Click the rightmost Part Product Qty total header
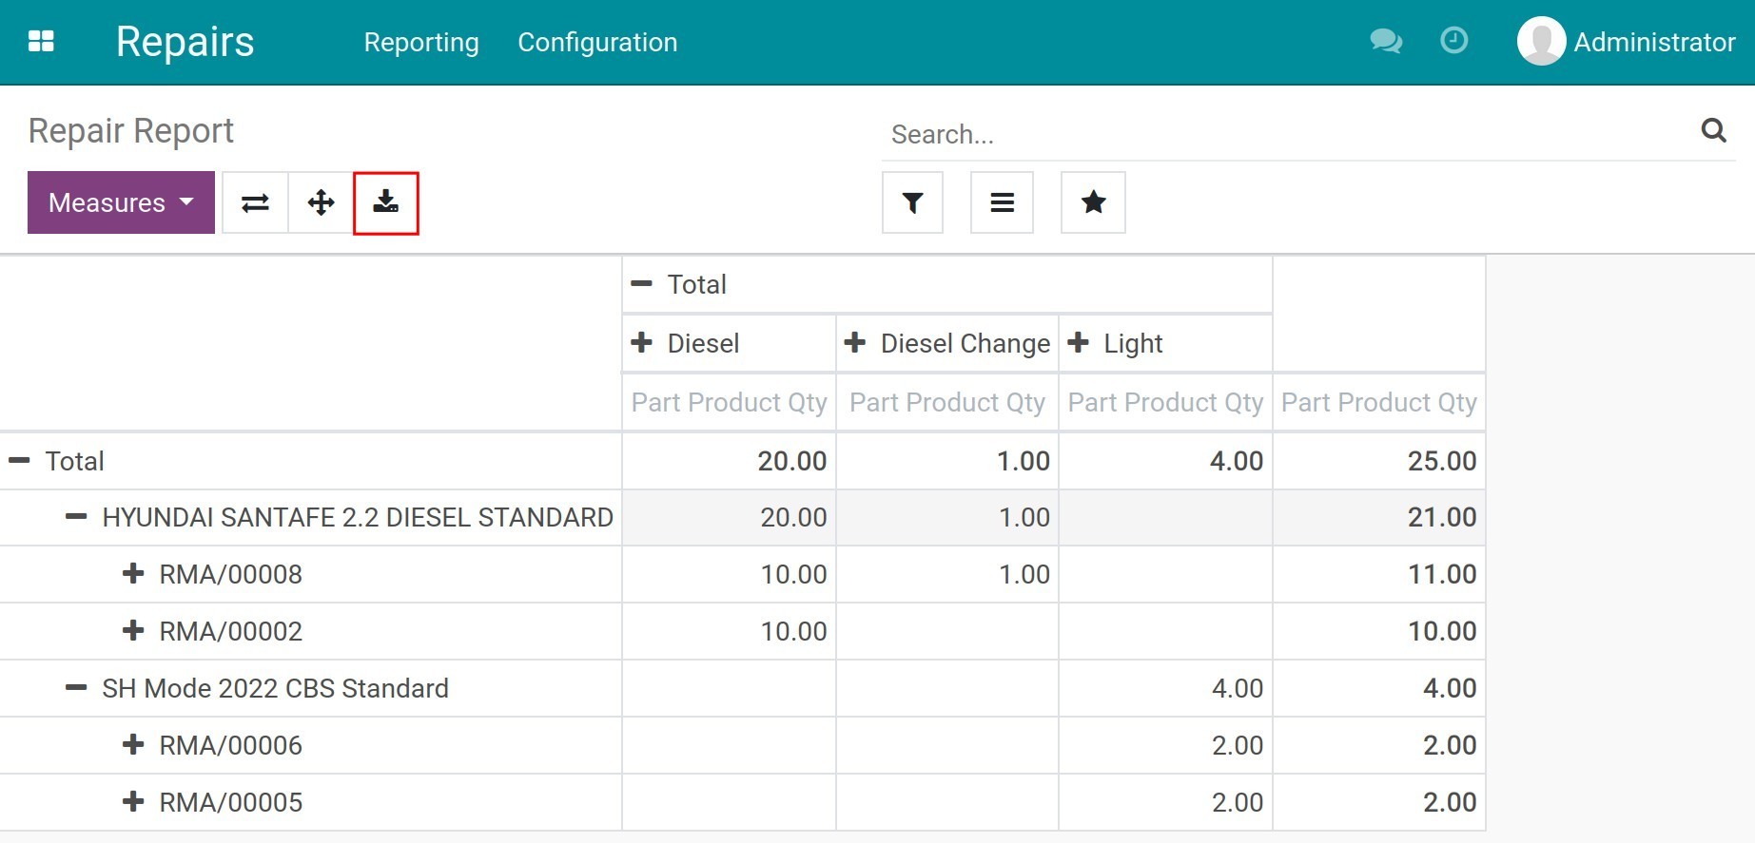1755x843 pixels. pyautogui.click(x=1378, y=402)
